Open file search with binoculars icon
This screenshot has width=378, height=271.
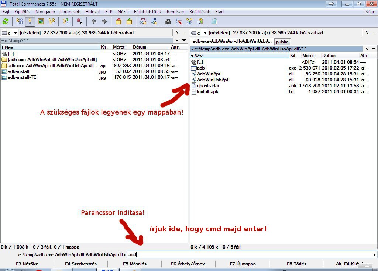(x=168, y=22)
